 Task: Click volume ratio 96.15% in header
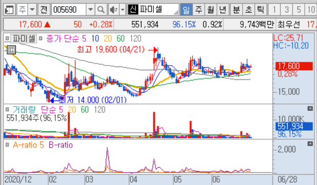(x=184, y=25)
